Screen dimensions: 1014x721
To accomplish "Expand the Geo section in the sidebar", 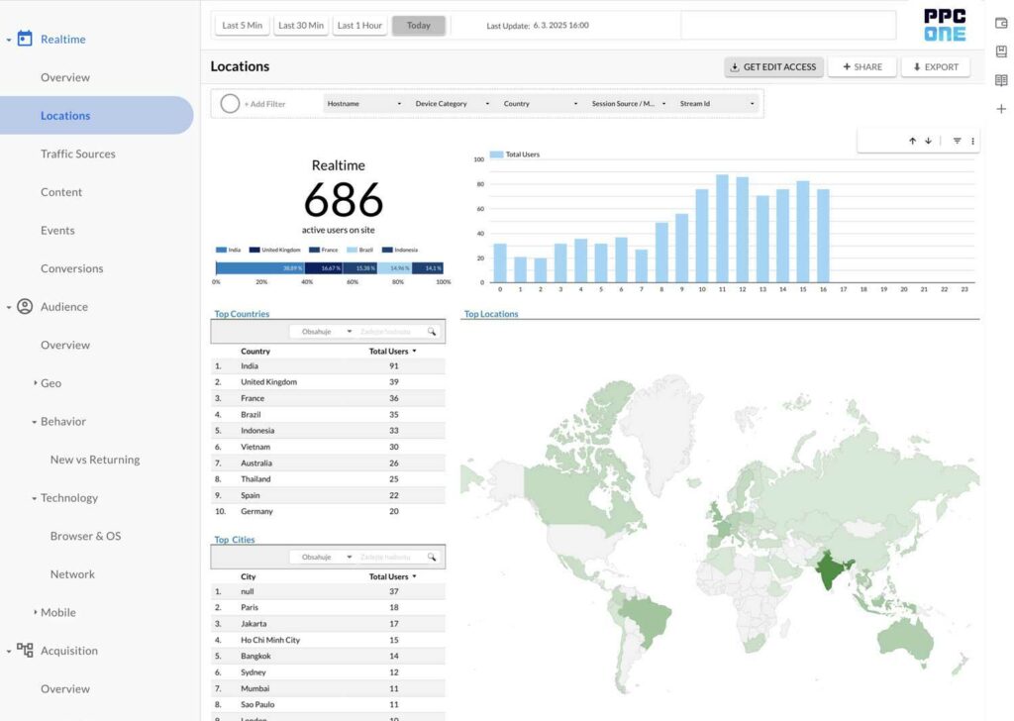I will tap(51, 383).
